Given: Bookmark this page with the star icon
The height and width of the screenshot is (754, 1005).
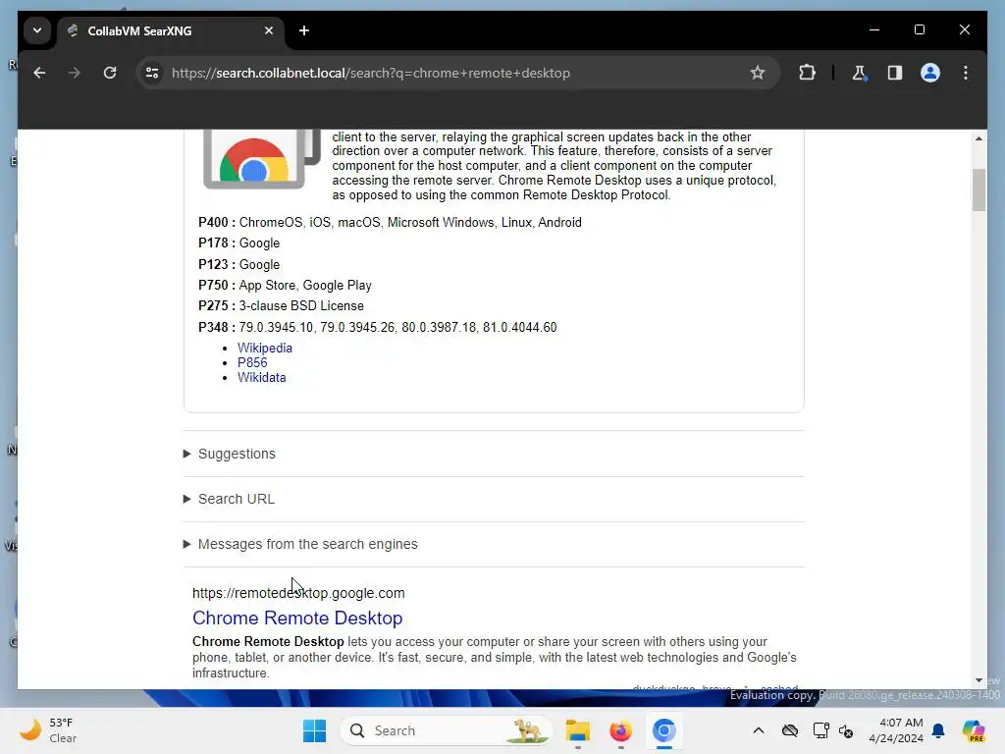Looking at the screenshot, I should [758, 73].
